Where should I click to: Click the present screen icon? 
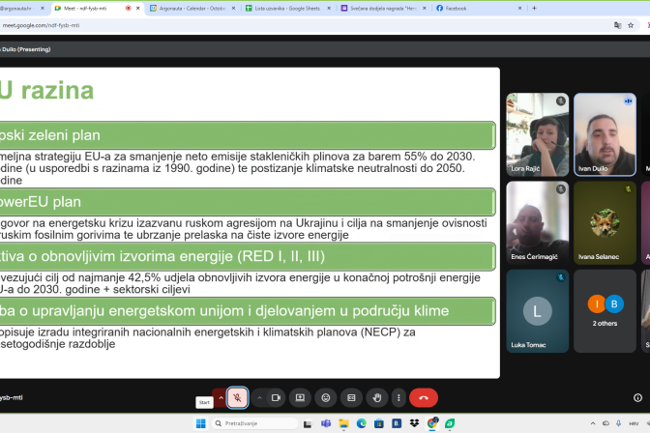[300, 397]
